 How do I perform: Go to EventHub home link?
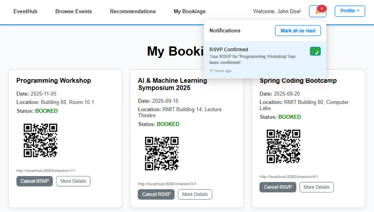pyautogui.click(x=25, y=12)
